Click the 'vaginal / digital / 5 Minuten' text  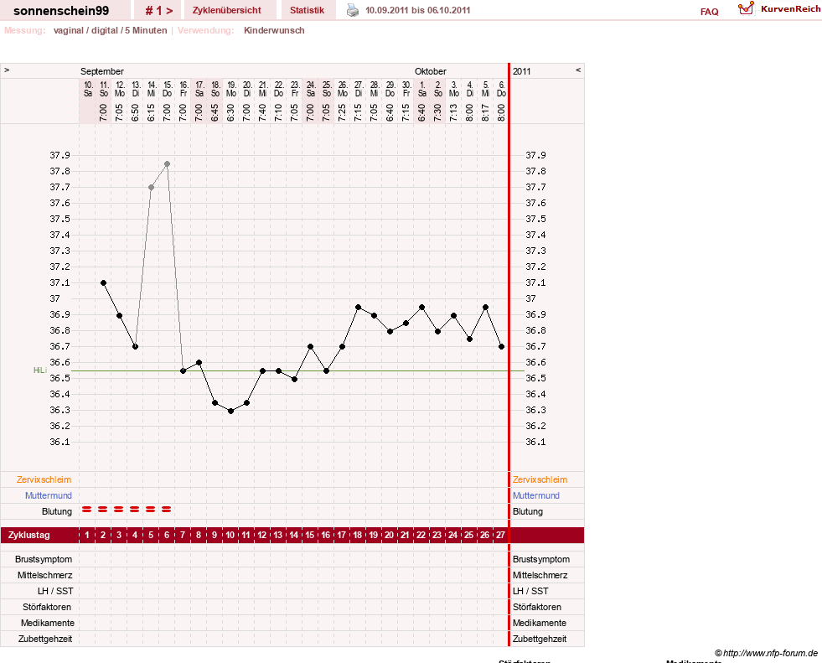110,30
